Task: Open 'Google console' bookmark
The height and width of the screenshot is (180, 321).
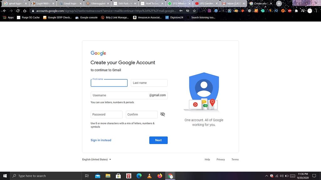Action: pyautogui.click(x=87, y=17)
